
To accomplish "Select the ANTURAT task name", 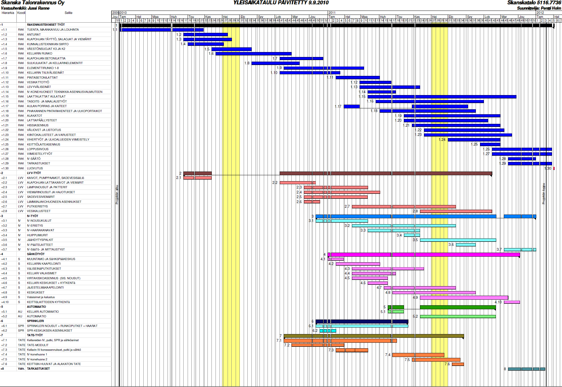I will (34, 35).
